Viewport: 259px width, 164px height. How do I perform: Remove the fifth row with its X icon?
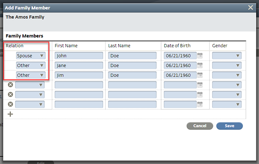tap(11, 94)
